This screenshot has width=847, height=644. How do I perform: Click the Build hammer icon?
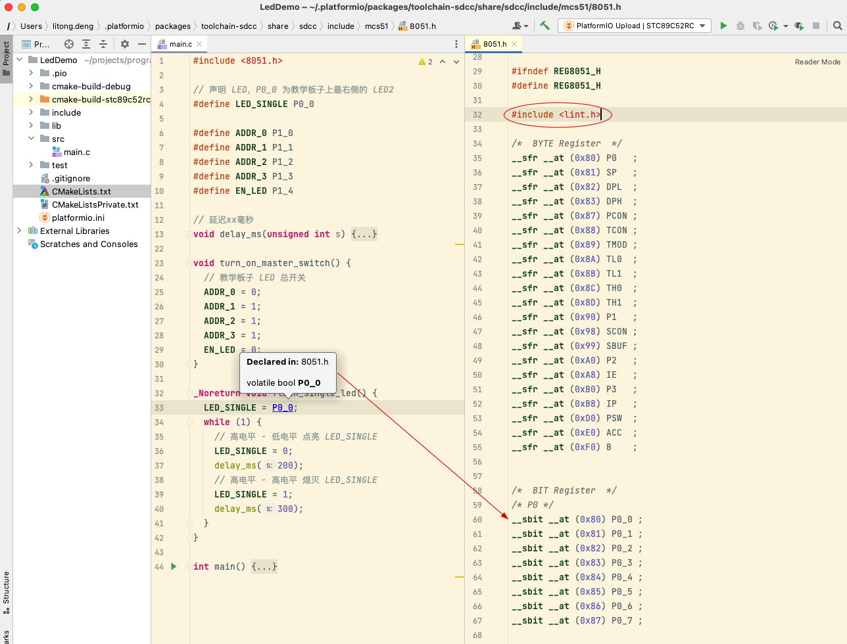click(x=544, y=26)
